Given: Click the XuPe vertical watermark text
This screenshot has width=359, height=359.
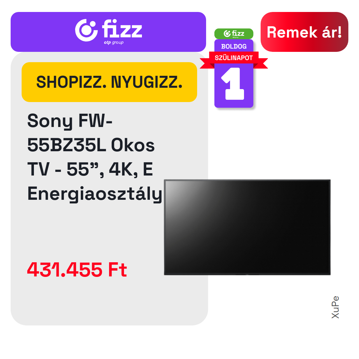Looking at the screenshot, I should tap(335, 307).
